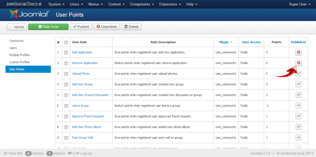The height and width of the screenshot is (157, 316).
Task: Check the Add New Photo Album checkbox
Action: pyautogui.click(x=66, y=127)
